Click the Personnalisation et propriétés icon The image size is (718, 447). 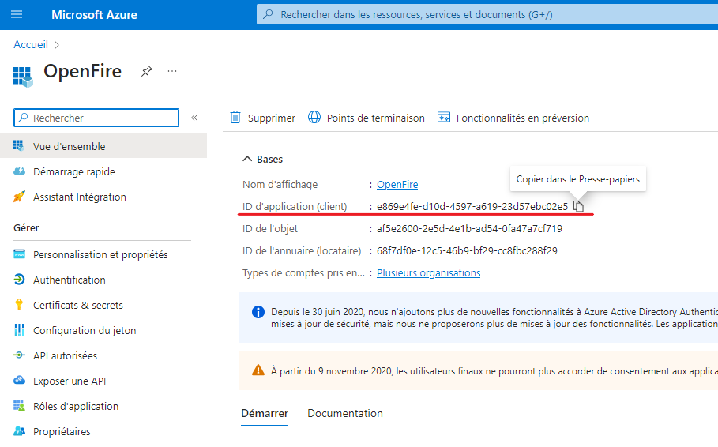point(19,254)
